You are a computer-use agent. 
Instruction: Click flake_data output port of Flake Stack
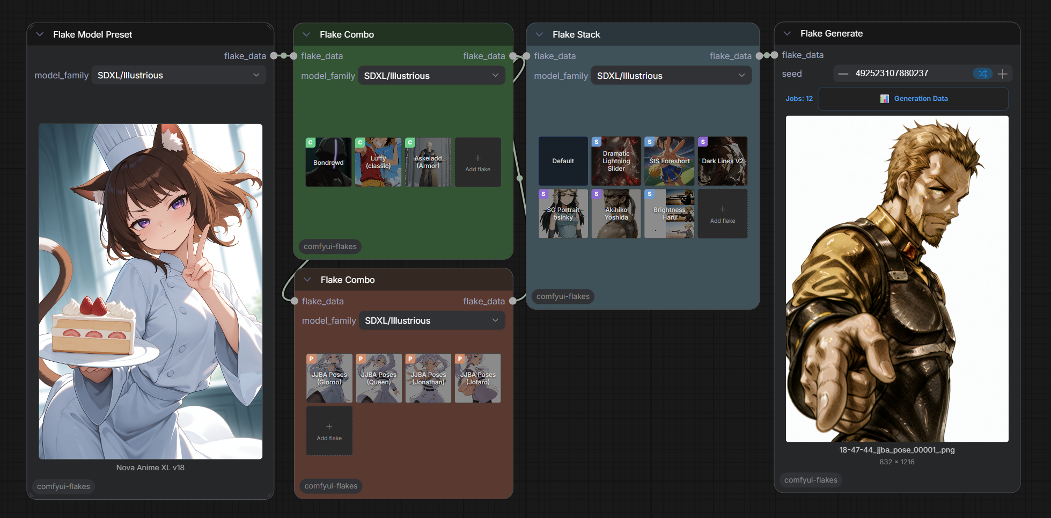tap(759, 56)
